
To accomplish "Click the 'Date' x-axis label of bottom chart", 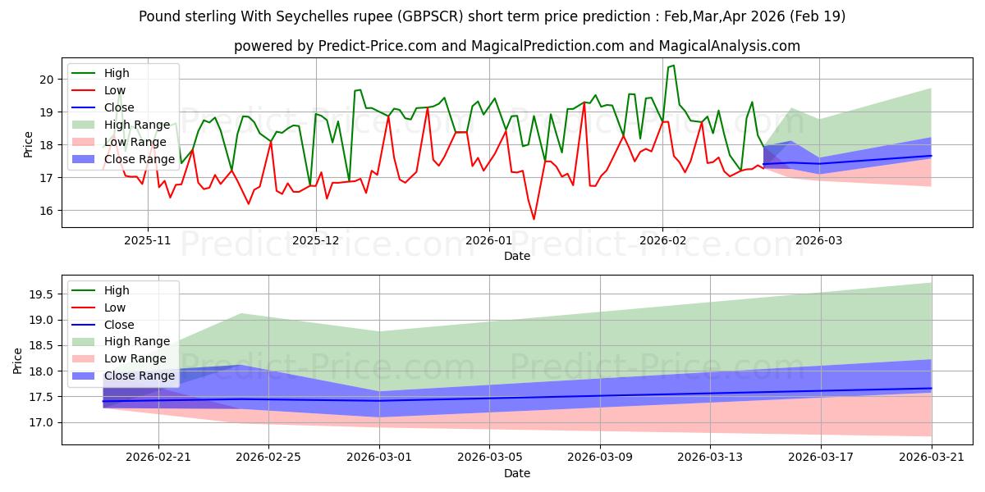I will click(517, 473).
